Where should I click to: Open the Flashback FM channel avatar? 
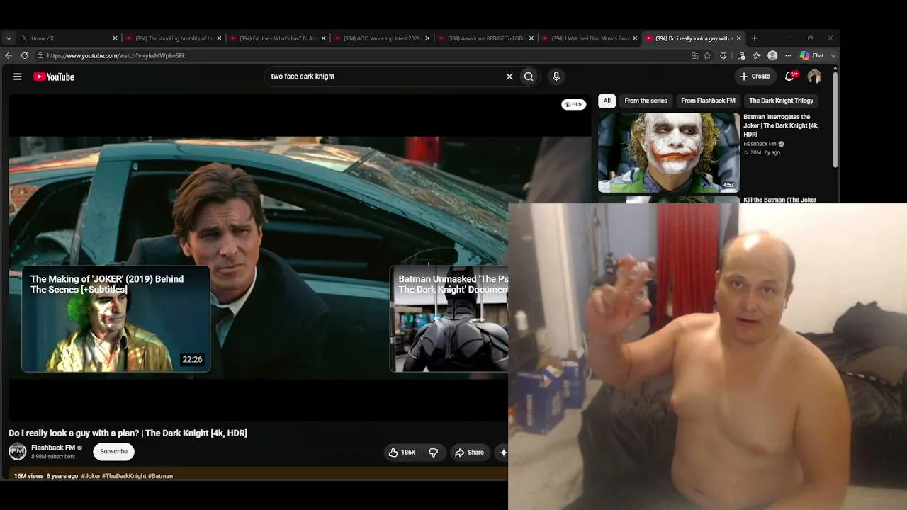[17, 451]
